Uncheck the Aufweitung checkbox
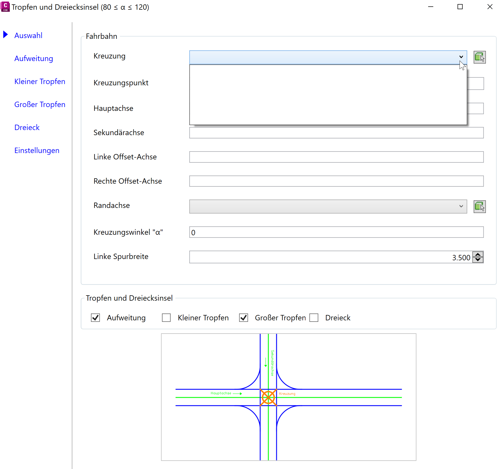 pyautogui.click(x=96, y=318)
